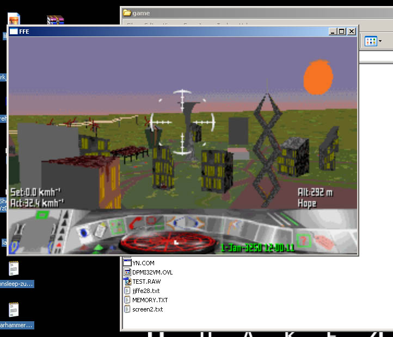Click the orange and blue double-arrow console icon
This screenshot has height=337, width=393.
pos(186,222)
